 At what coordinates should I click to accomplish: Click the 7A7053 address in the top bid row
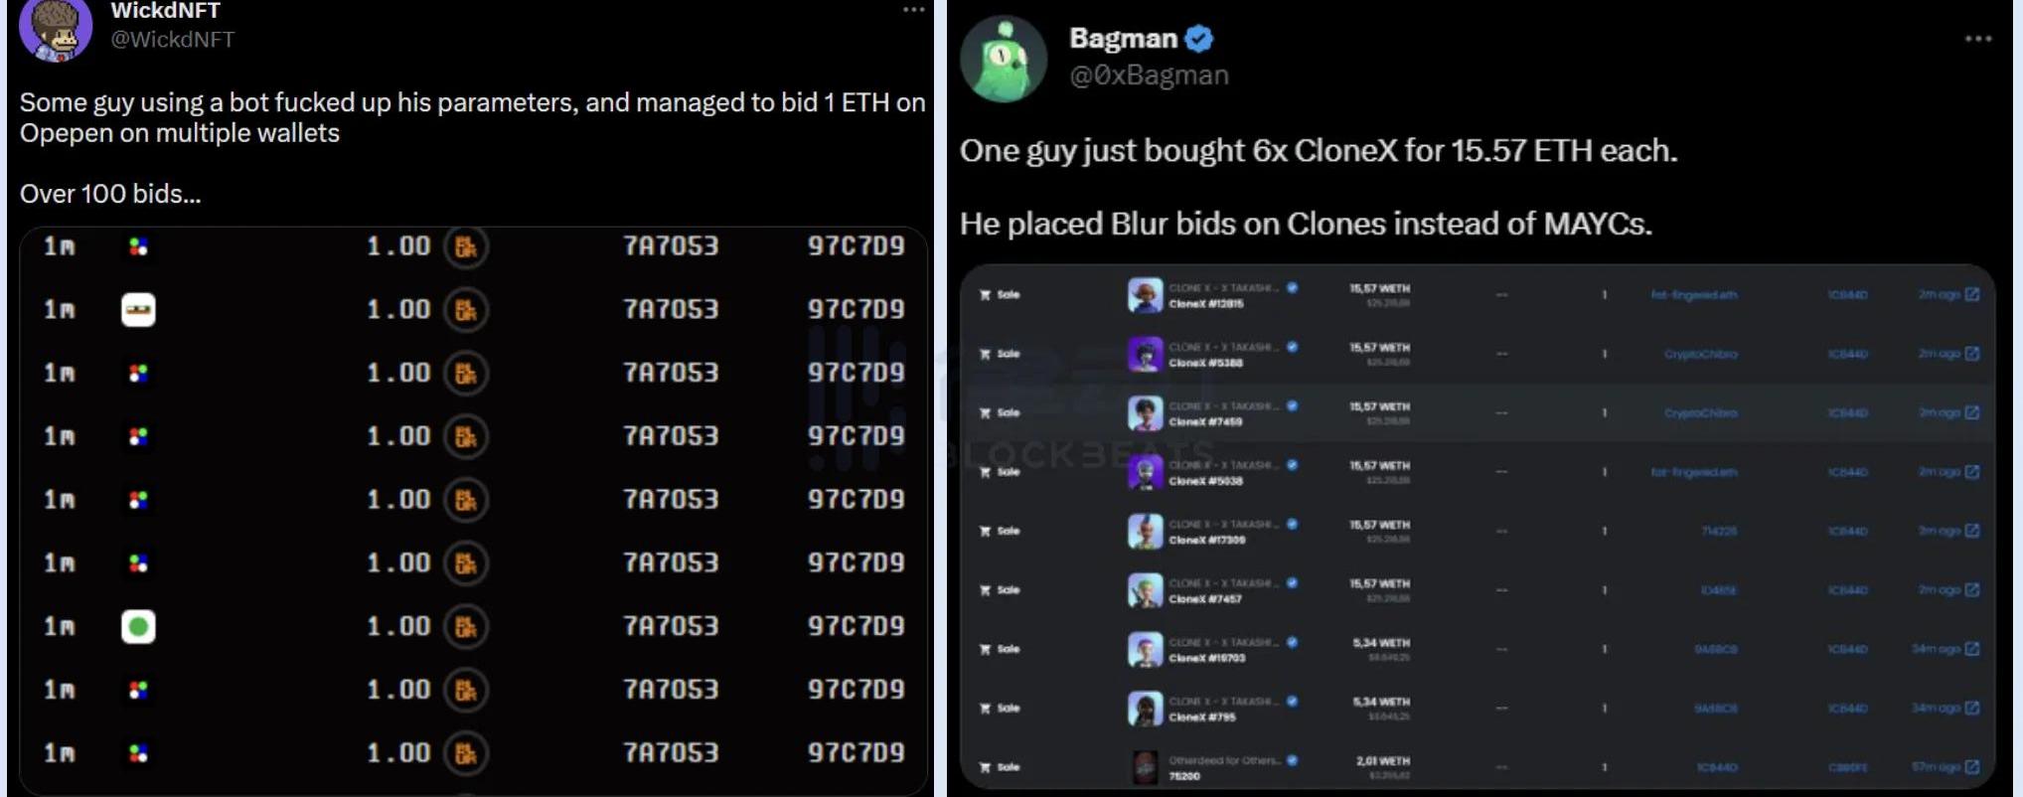[x=671, y=246]
